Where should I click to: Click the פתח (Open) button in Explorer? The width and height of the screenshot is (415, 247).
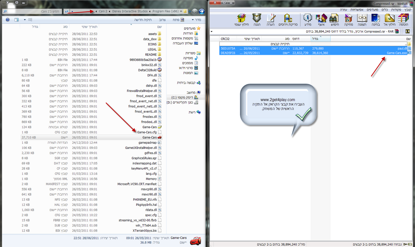tap(178, 20)
